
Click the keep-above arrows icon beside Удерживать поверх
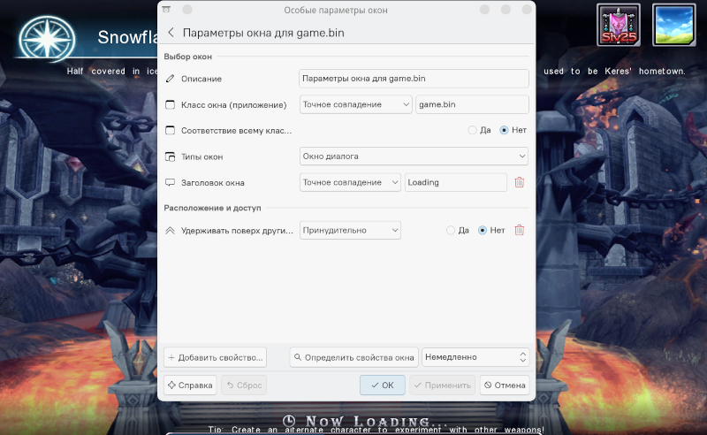point(170,231)
